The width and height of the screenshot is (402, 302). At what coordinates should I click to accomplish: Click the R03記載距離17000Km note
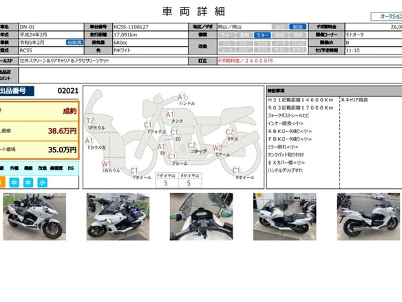tap(301, 108)
